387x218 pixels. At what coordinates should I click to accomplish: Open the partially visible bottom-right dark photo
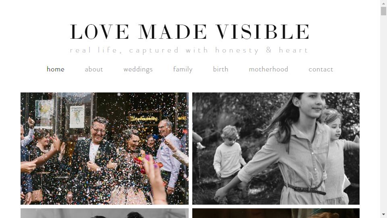pos(276,213)
